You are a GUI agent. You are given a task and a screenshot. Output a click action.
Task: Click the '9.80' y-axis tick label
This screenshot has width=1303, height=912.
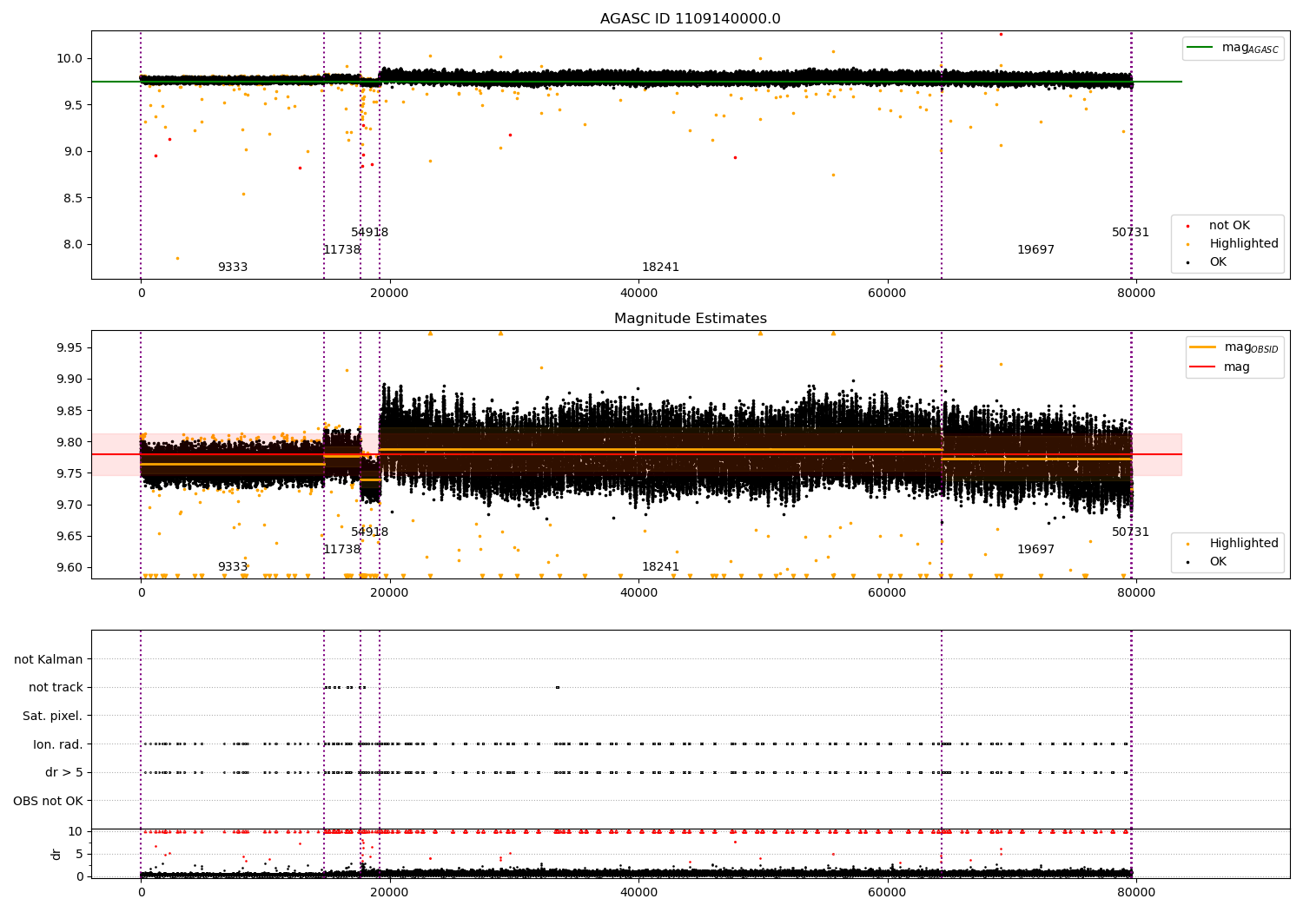[x=69, y=442]
